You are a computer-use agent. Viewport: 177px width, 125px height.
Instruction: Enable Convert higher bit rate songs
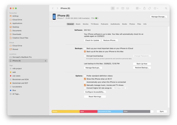tap(85, 88)
